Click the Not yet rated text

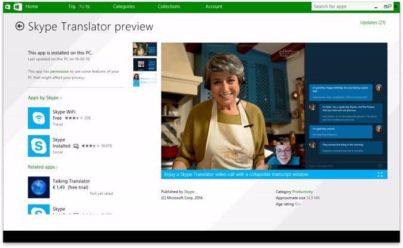101,194
